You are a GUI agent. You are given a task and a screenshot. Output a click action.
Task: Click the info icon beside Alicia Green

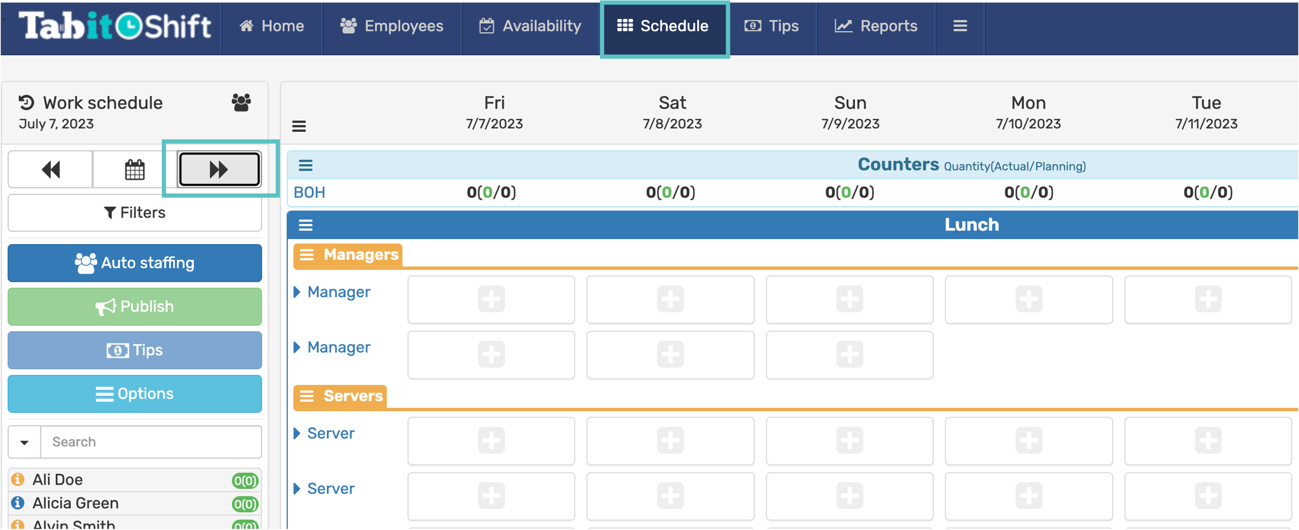pyautogui.click(x=18, y=503)
